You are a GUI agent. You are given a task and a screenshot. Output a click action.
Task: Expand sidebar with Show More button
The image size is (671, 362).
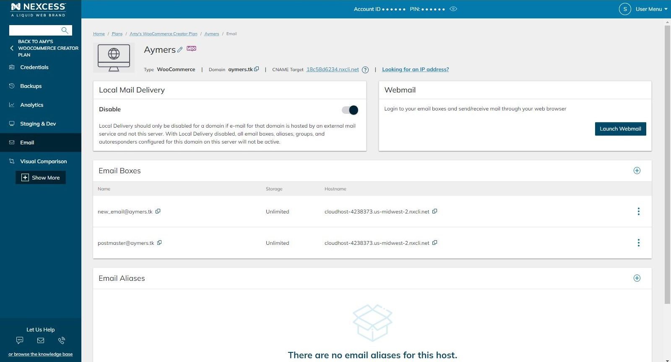pyautogui.click(x=41, y=177)
